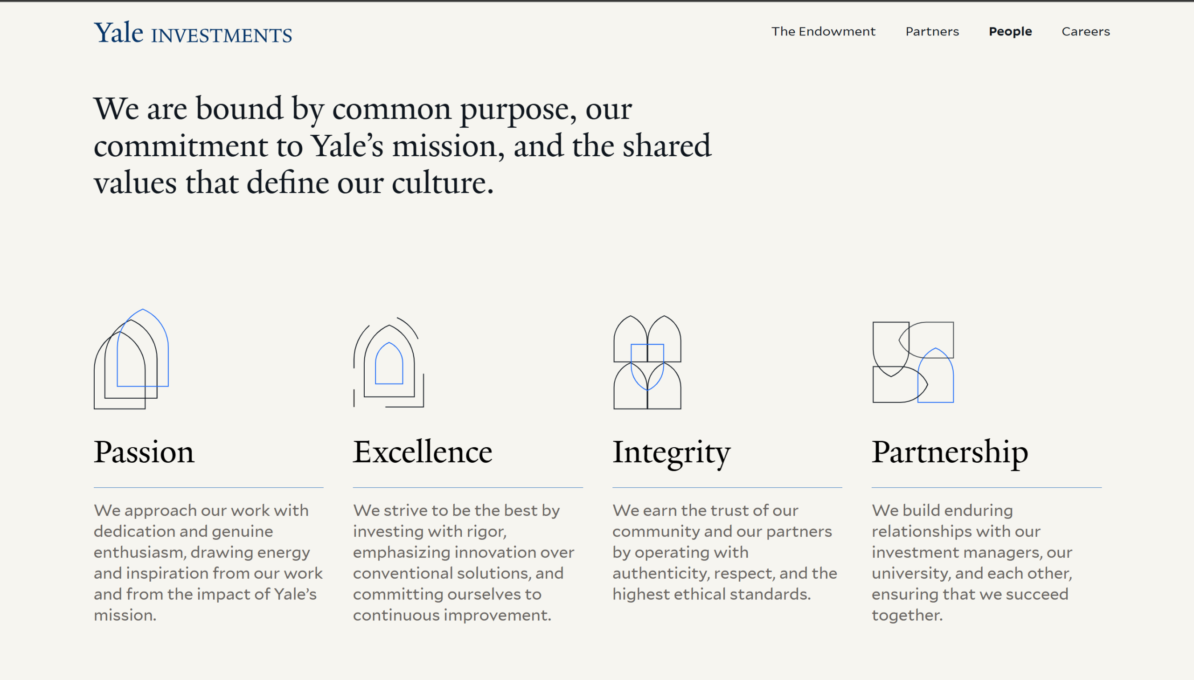Navigate to Careers page
This screenshot has width=1194, height=680.
[1085, 31]
